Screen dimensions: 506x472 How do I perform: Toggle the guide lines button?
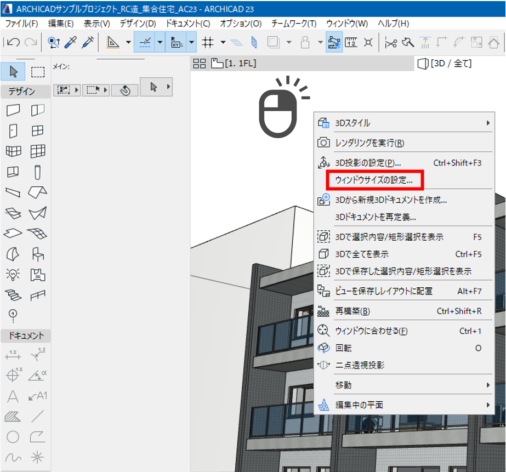(145, 42)
